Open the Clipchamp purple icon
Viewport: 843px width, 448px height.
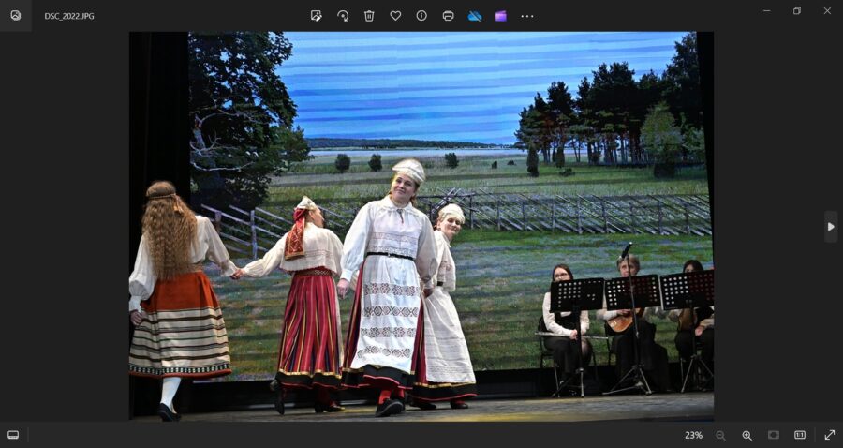(501, 16)
